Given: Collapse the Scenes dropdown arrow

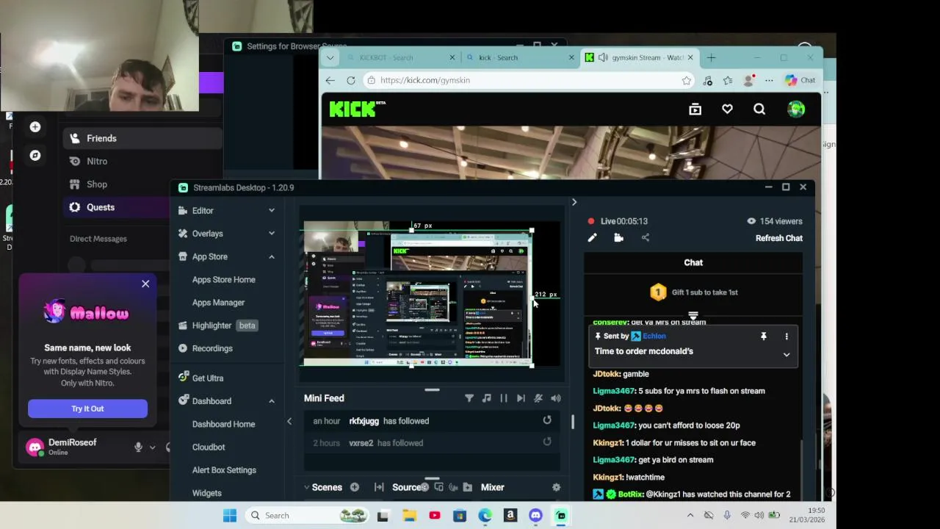Looking at the screenshot, I should click(x=306, y=487).
